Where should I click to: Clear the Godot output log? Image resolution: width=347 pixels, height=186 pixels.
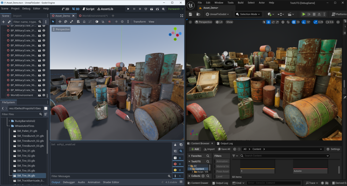pos(175,145)
